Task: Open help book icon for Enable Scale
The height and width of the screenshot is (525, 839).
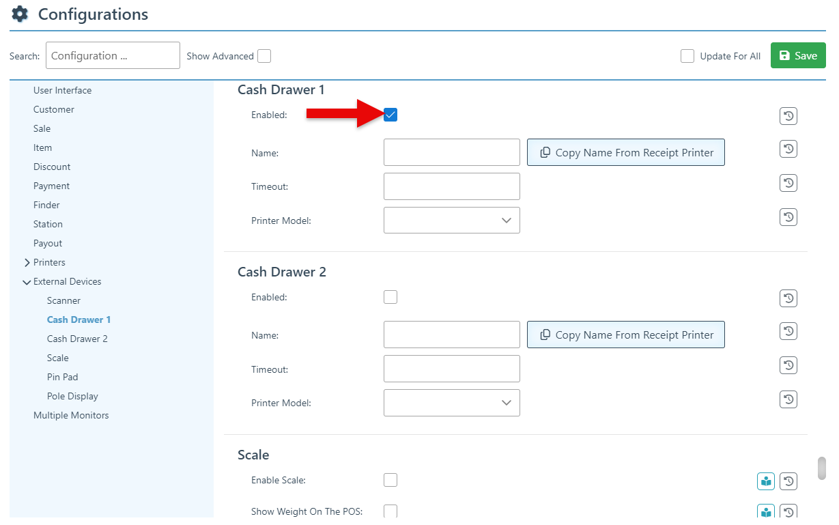Action: click(x=766, y=481)
